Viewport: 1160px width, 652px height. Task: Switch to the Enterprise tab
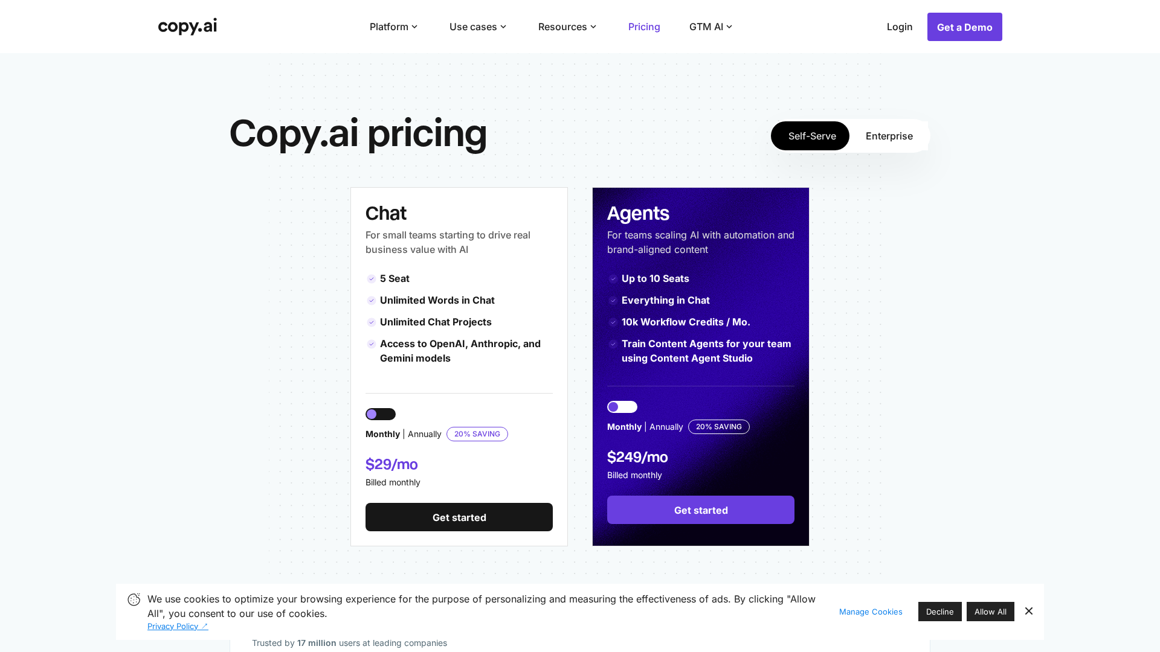point(889,136)
